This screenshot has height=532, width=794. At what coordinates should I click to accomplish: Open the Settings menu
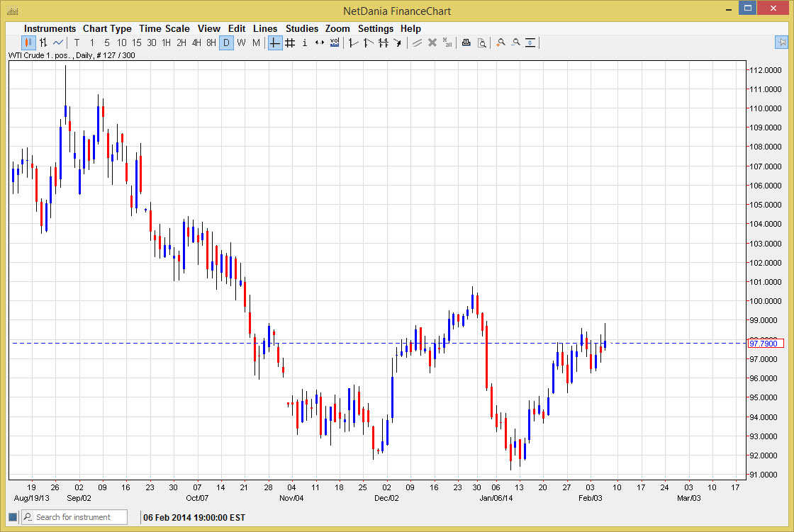pos(375,28)
